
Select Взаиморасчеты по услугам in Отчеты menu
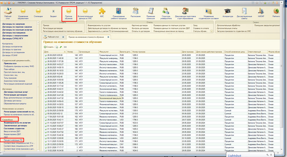[x=99, y=25]
